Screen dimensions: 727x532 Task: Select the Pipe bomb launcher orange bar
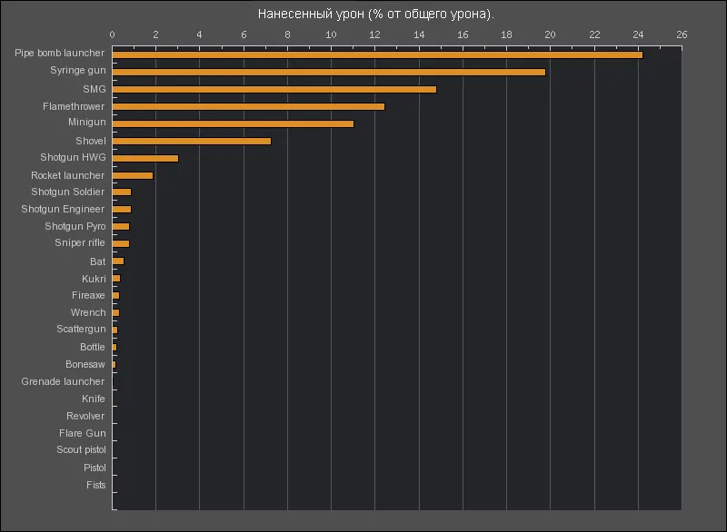(x=377, y=55)
